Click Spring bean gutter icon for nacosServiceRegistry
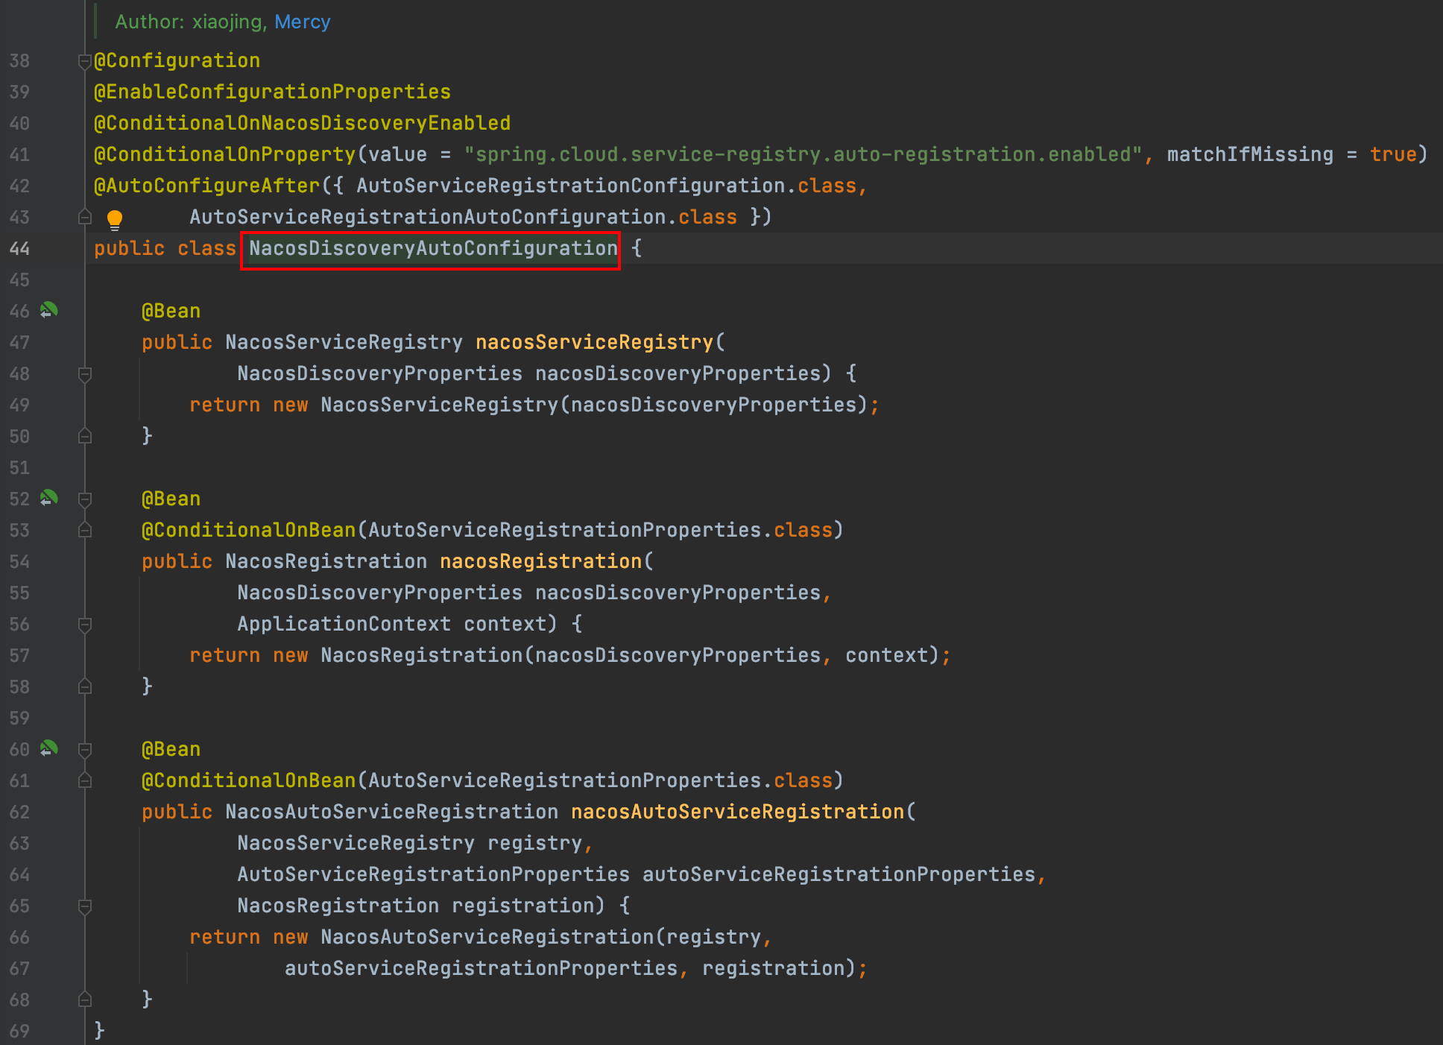 coord(49,310)
